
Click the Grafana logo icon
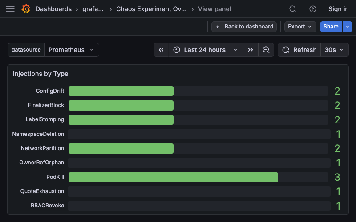coord(26,9)
